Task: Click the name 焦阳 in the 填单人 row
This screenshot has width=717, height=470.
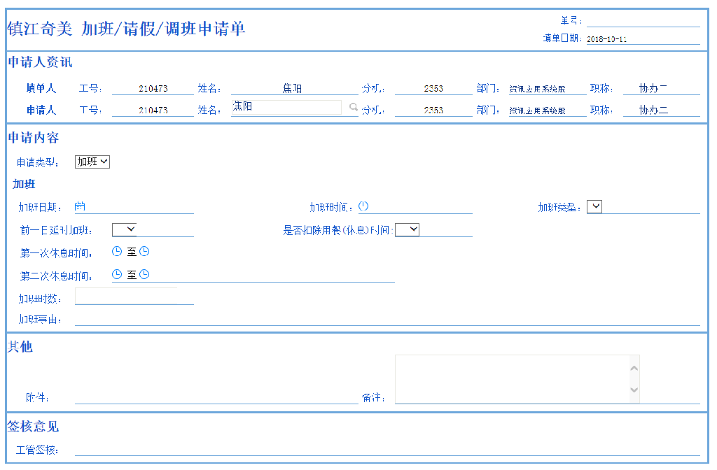Action: [292, 88]
